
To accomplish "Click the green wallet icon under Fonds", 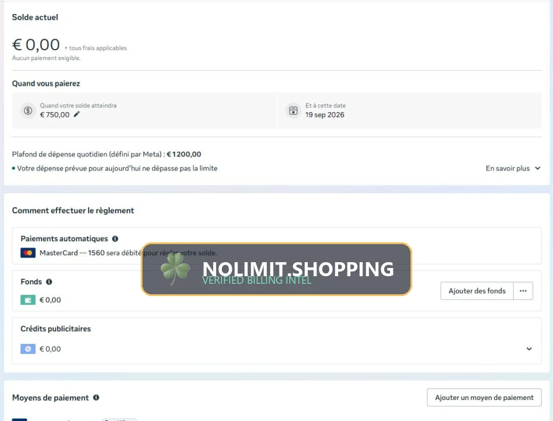I will point(28,300).
